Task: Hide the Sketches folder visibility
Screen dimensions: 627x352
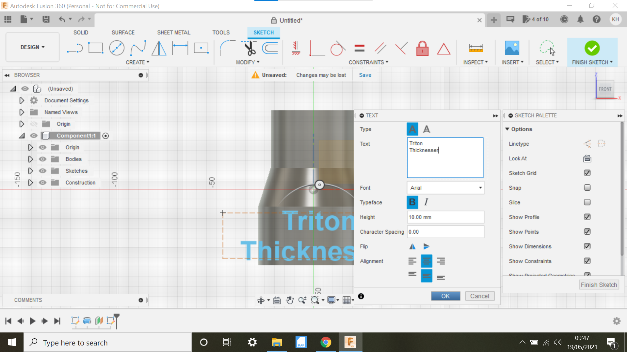Action: pyautogui.click(x=42, y=171)
